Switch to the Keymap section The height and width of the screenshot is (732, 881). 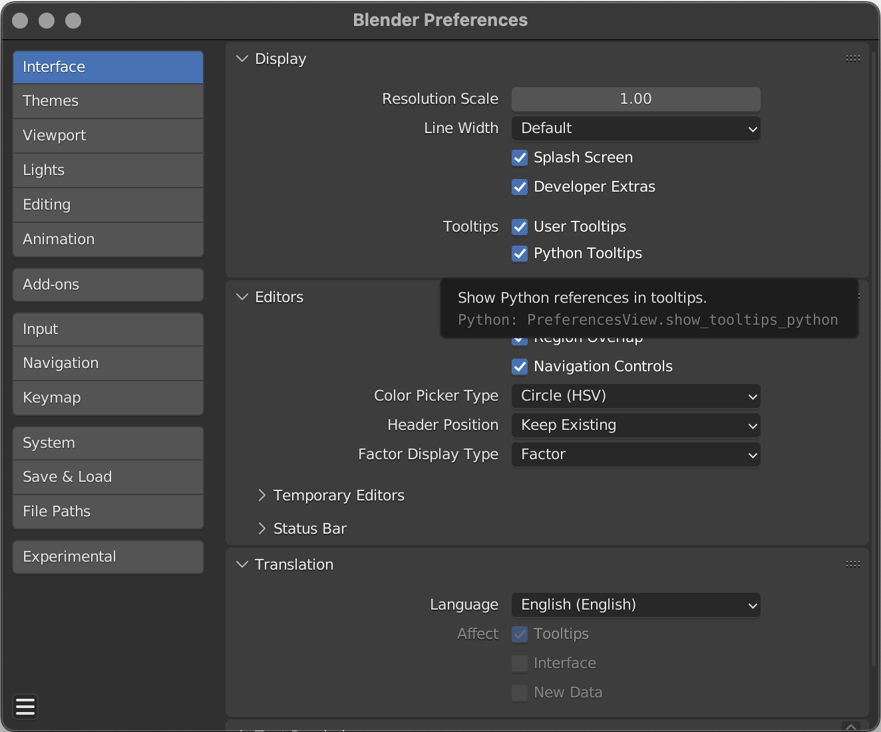click(108, 398)
